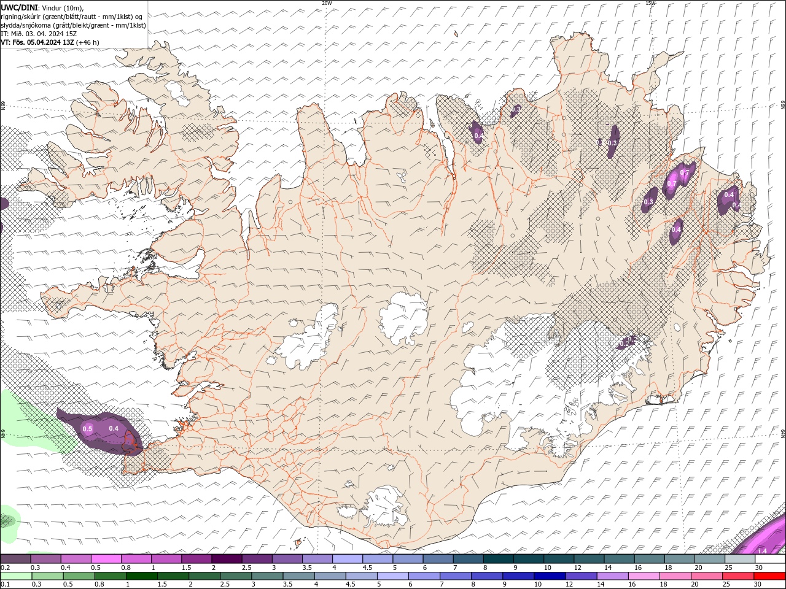Select the pale grey 25 swatch in snow legend
The height and width of the screenshot is (589, 786).
point(739,559)
